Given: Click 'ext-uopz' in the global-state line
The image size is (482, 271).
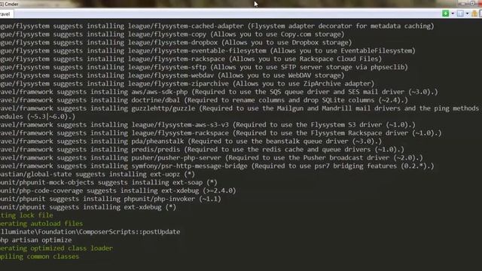Looking at the screenshot, I should (165, 175).
